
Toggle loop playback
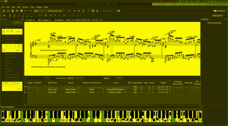[x=83, y=11]
